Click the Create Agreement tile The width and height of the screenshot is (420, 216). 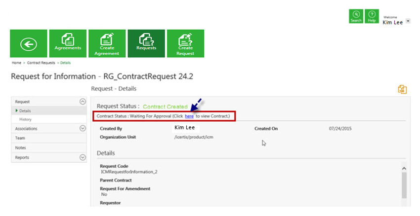107,44
